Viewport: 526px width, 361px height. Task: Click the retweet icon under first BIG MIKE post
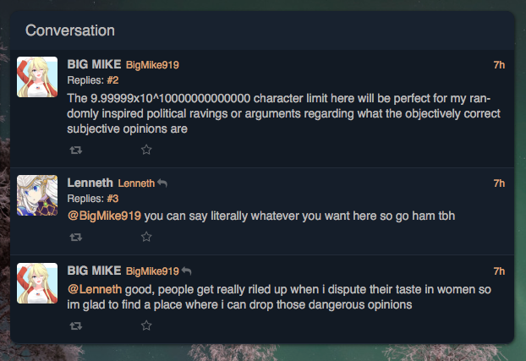coord(75,150)
